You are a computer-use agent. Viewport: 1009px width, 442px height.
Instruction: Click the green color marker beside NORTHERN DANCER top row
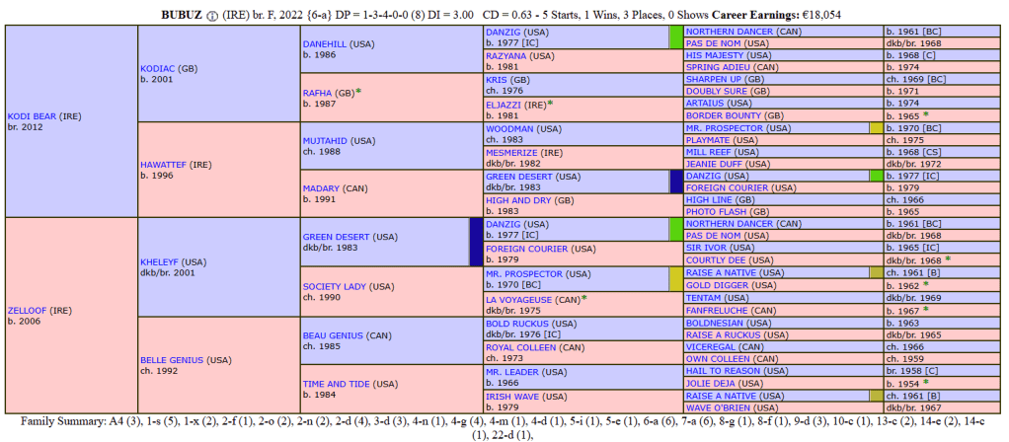[x=676, y=37]
